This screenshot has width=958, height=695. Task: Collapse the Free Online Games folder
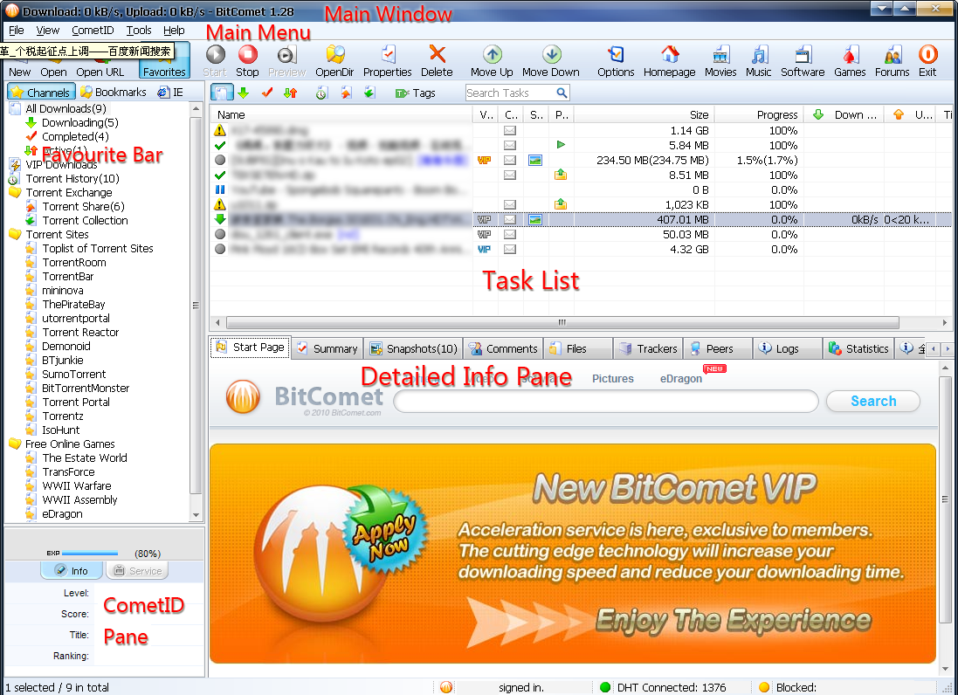click(x=15, y=444)
